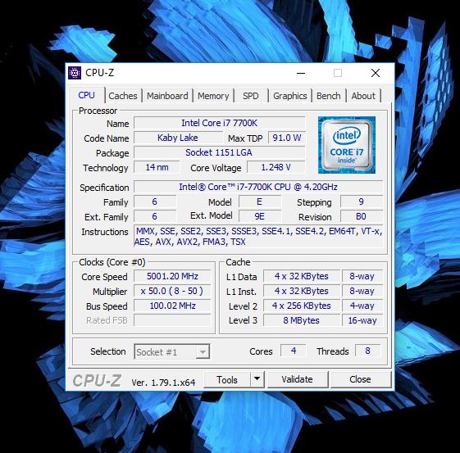This screenshot has height=453, width=460.
Task: Minimize the CPU-Z window
Action: (301, 73)
